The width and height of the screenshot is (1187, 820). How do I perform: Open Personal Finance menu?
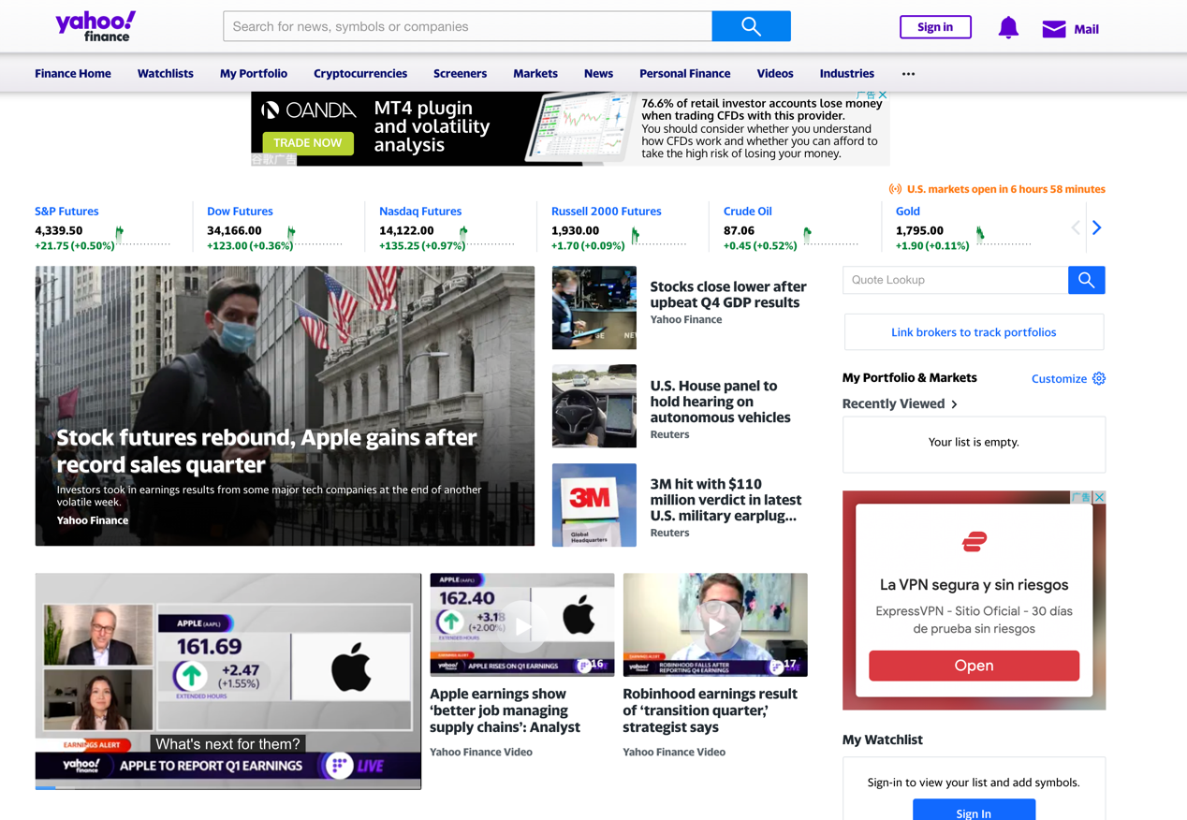click(685, 73)
